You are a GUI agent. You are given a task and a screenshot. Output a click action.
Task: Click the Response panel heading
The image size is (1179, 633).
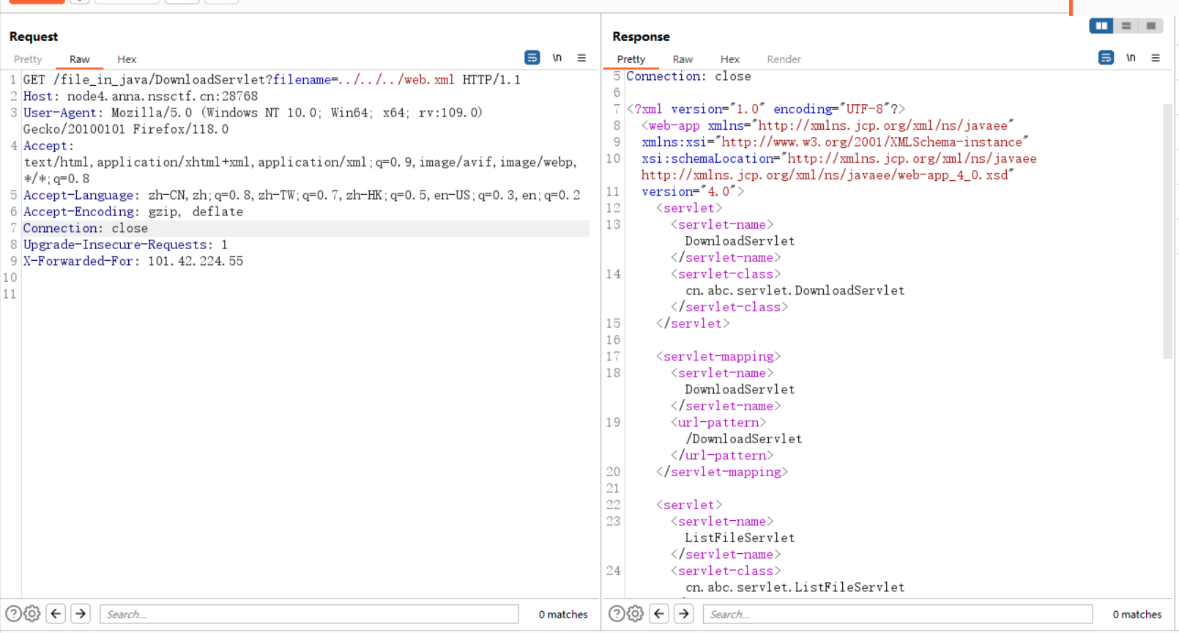[641, 37]
